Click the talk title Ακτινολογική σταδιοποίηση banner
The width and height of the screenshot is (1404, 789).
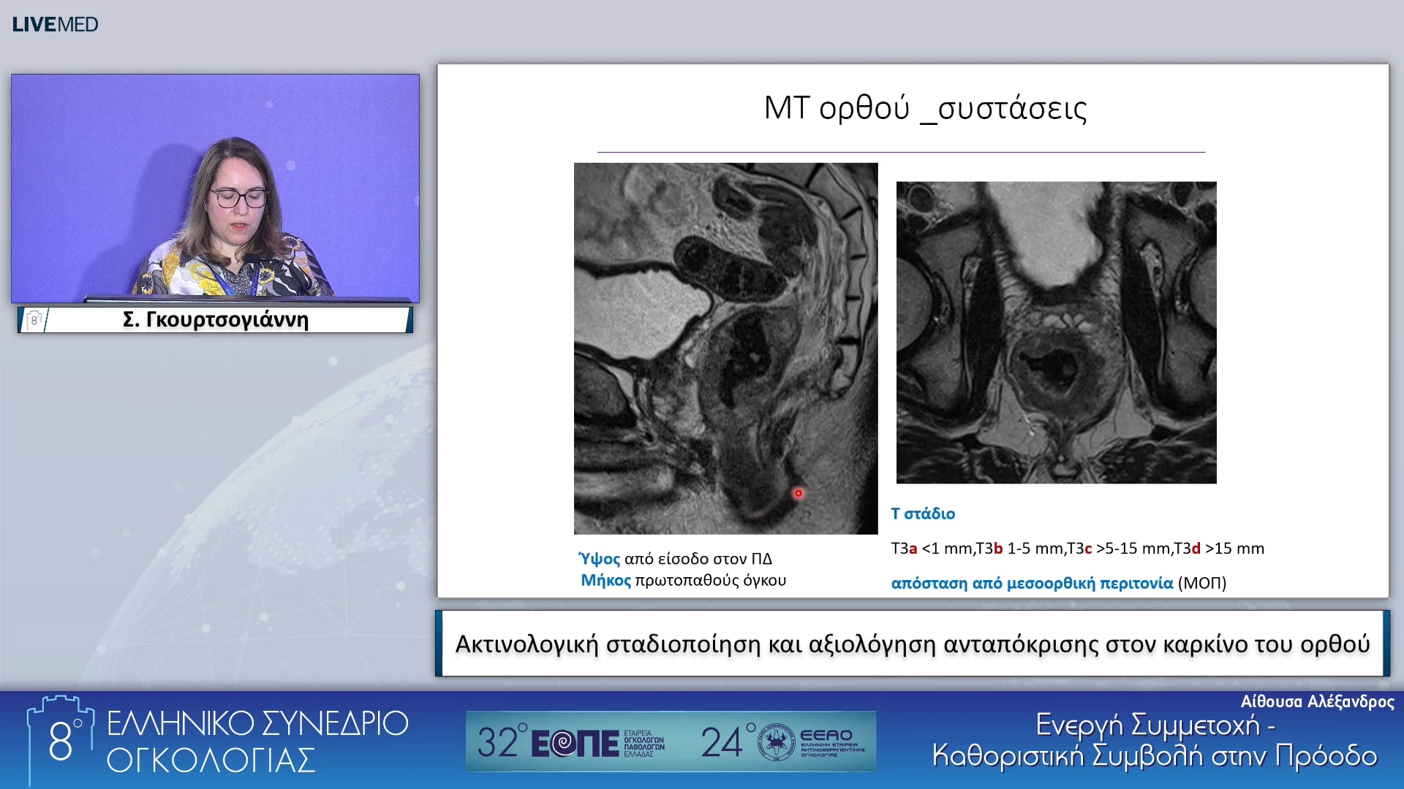click(x=913, y=644)
